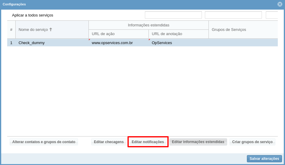Click the Informações estendidas group header
This screenshot has height=165, width=285.
[x=148, y=25]
